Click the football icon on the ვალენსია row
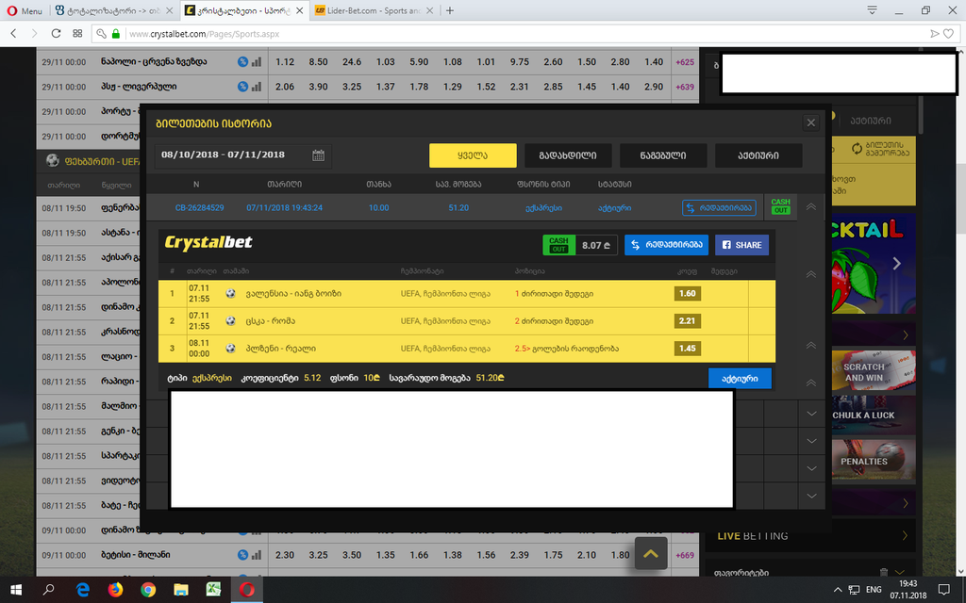Image resolution: width=966 pixels, height=603 pixels. point(230,294)
